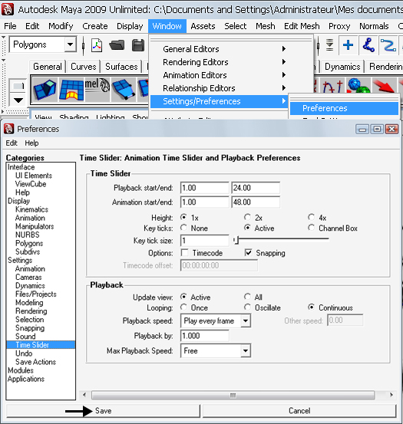Select NURBS category
This screenshot has height=424, width=403.
(28, 235)
